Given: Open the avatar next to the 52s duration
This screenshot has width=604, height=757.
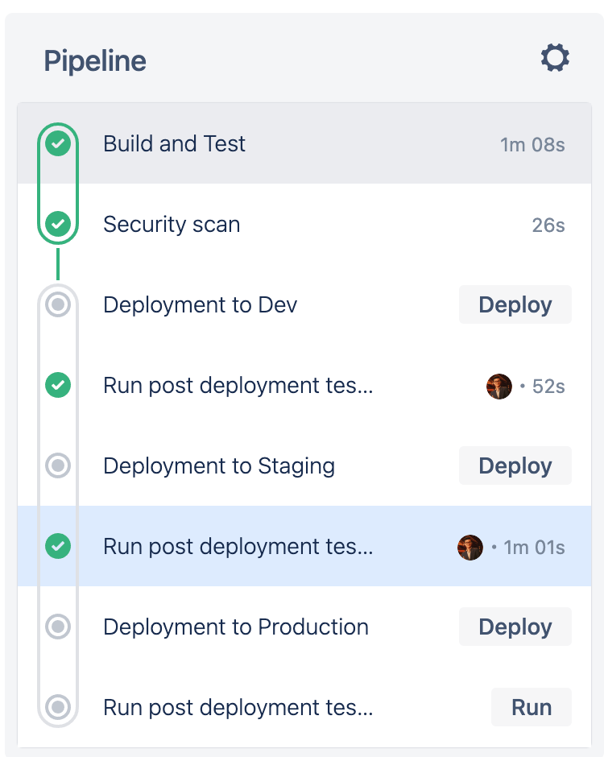Looking at the screenshot, I should [499, 386].
